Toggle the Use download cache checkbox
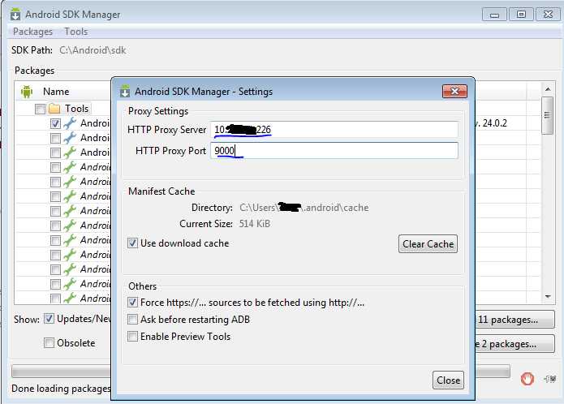Viewport: 564px width, 404px height. tap(132, 243)
